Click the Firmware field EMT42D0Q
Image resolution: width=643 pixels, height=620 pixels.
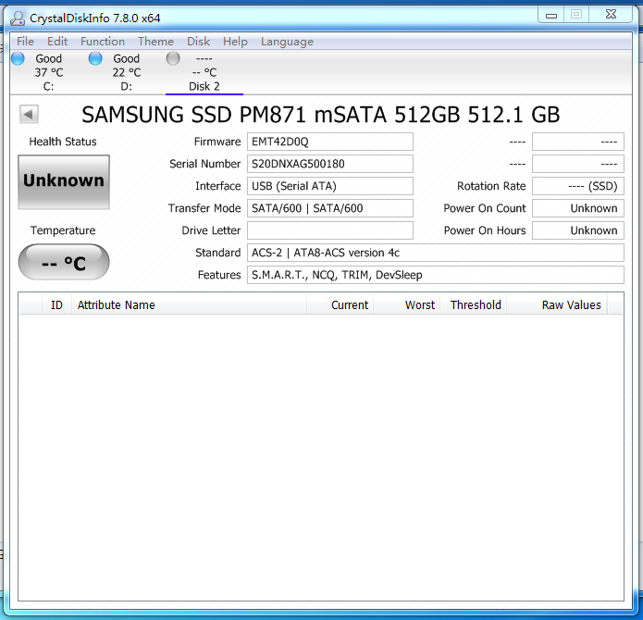[x=329, y=142]
